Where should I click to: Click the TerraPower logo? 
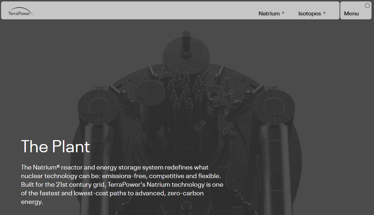(20, 11)
